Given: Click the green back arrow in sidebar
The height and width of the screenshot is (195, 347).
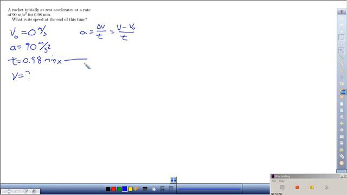Looking at the screenshot, I should (342, 123).
